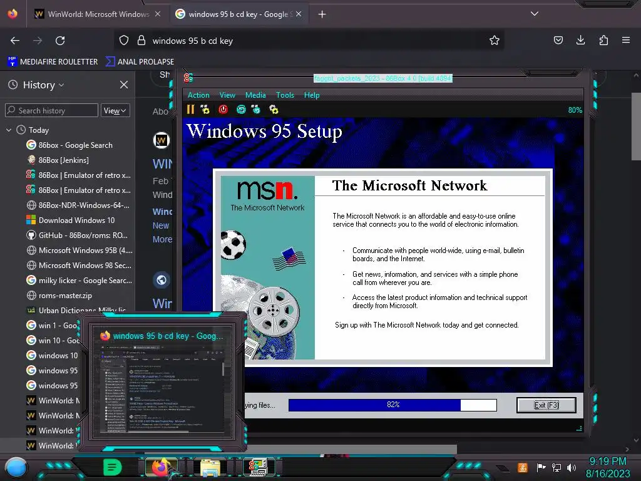
Task: Click the 80% indicator in 86Box status area
Action: 575,110
